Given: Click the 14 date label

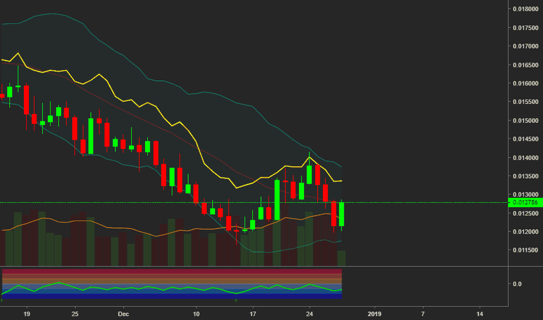Looking at the screenshot, I should 479,314.
